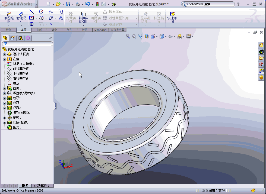Image resolution: width=266 pixels, height=194 pixels.
Task: Select the Corner Rectangle tool
Action: coord(31,18)
